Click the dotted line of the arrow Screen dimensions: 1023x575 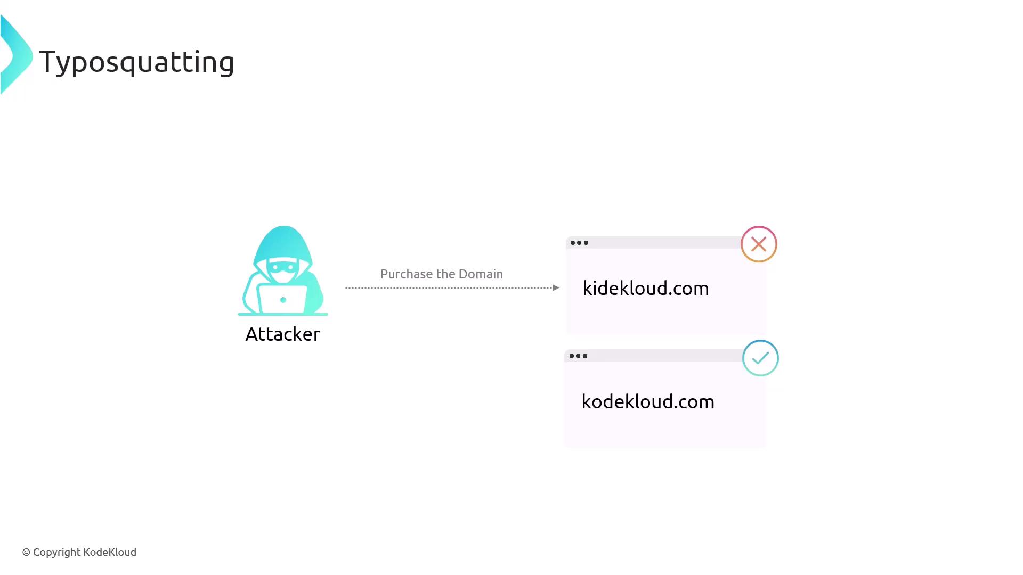click(x=448, y=288)
